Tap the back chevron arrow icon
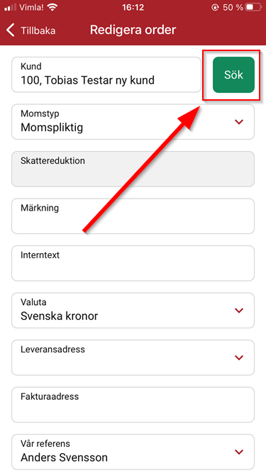This screenshot has width=266, height=473. coord(10,30)
